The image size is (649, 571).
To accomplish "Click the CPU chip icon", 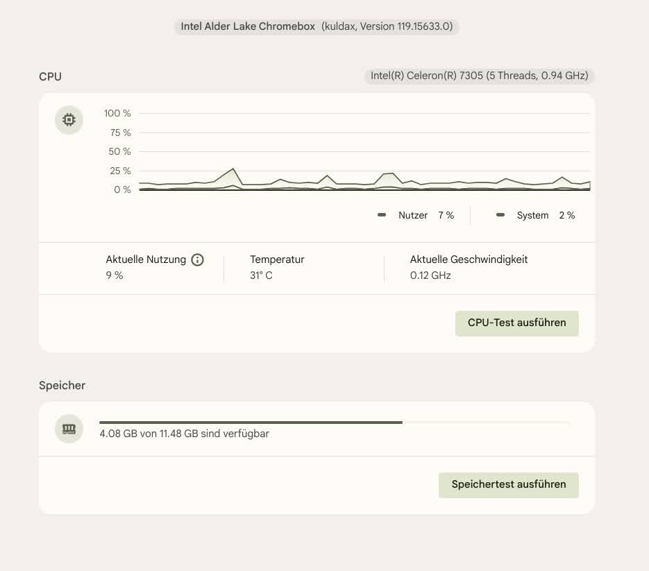I will coord(69,120).
